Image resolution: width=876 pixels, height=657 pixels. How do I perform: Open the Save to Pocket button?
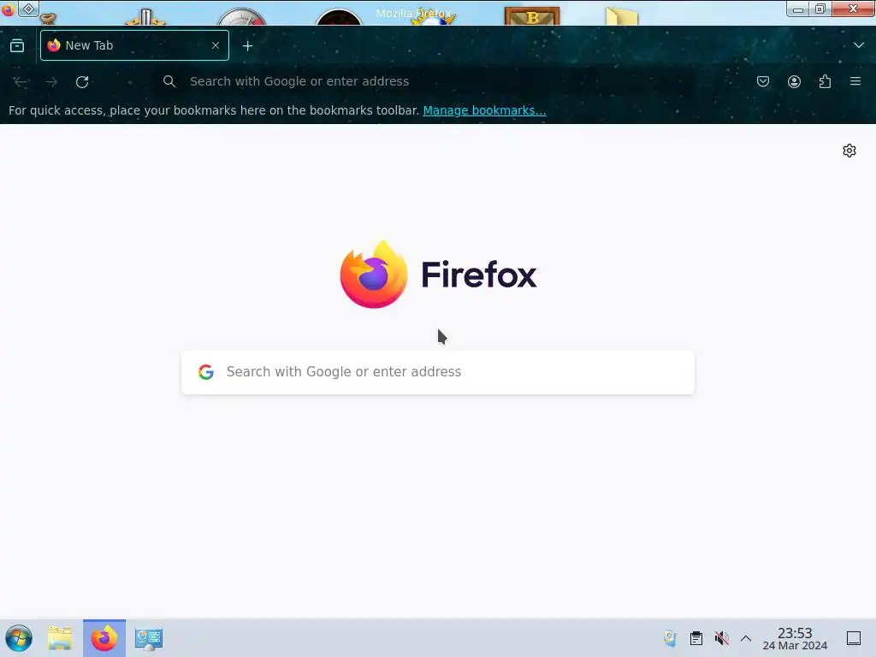pyautogui.click(x=762, y=81)
